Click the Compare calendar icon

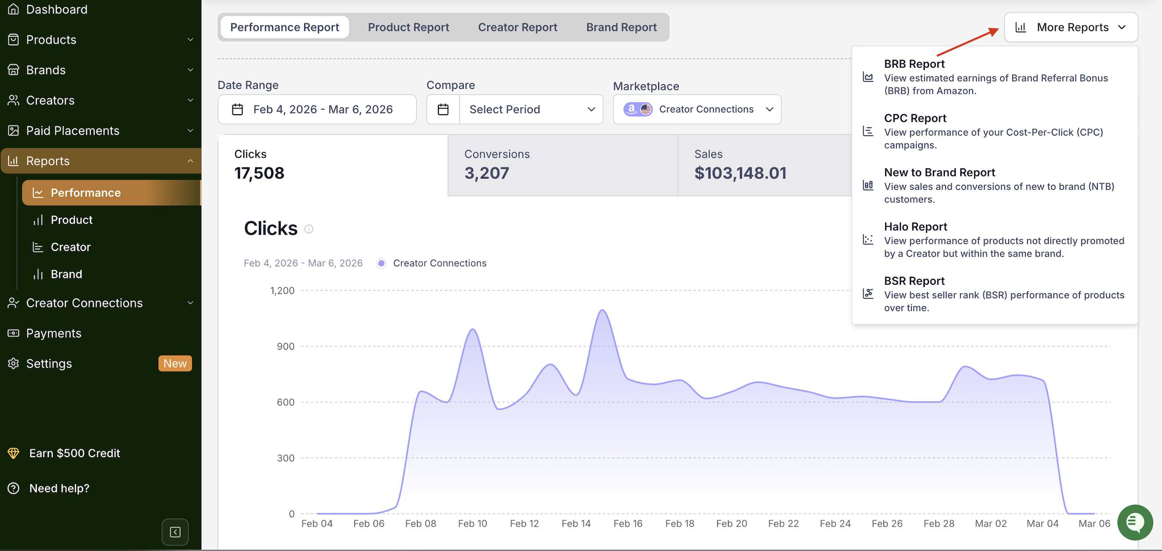[443, 109]
